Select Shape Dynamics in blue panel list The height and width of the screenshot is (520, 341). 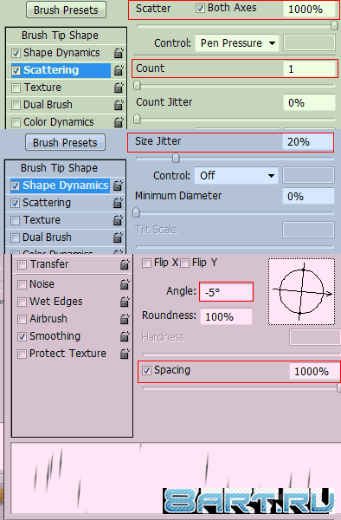[60, 185]
